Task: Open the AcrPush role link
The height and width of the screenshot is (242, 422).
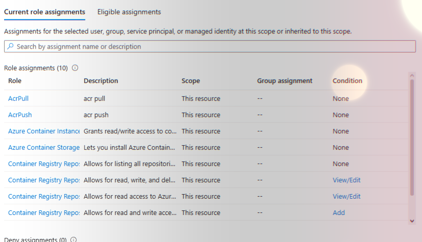Action: [20, 115]
